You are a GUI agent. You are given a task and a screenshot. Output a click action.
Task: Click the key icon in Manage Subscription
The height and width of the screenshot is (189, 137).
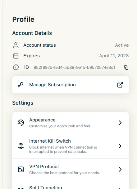21,85
